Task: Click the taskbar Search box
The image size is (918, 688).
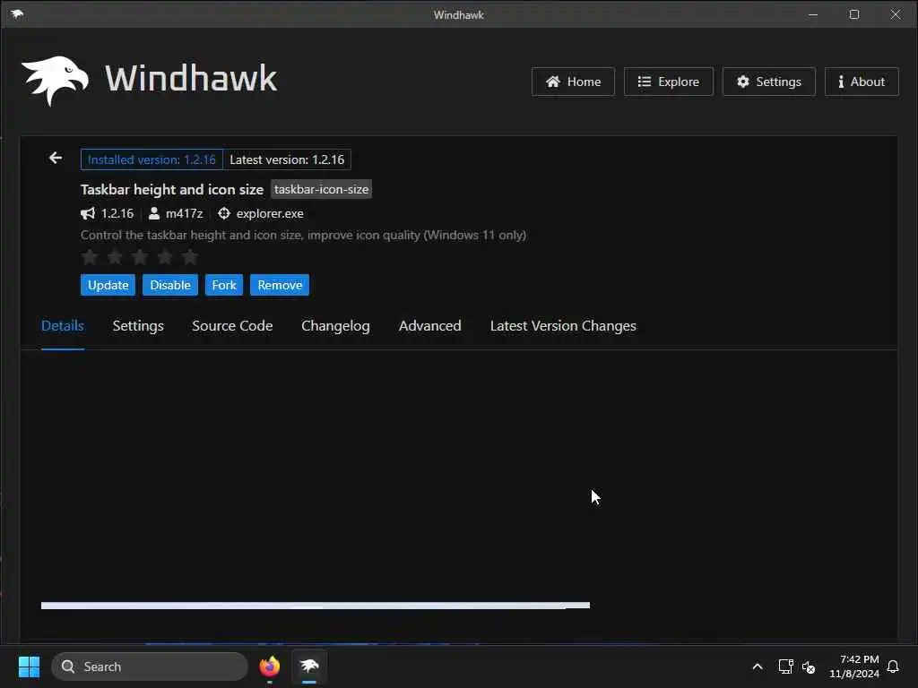Action: coord(150,666)
